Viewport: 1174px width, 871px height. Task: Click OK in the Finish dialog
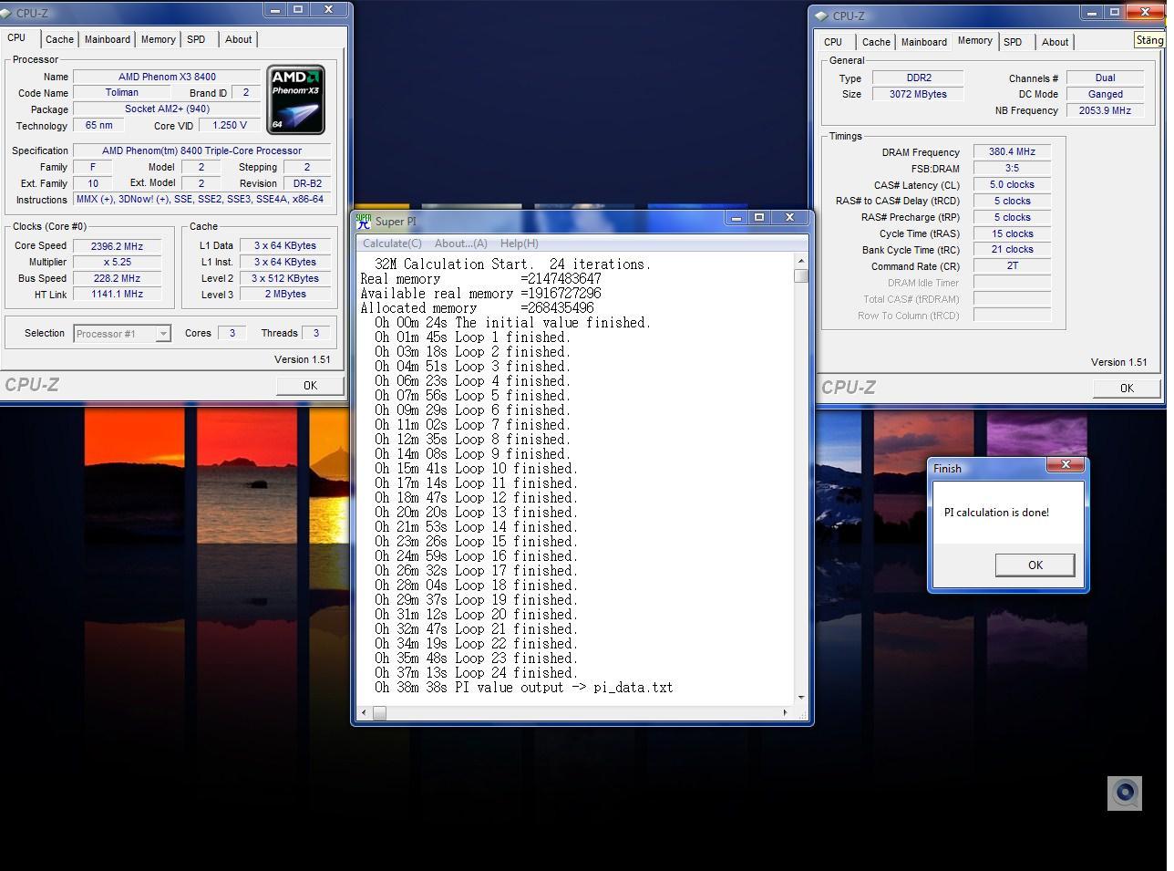tap(1035, 565)
